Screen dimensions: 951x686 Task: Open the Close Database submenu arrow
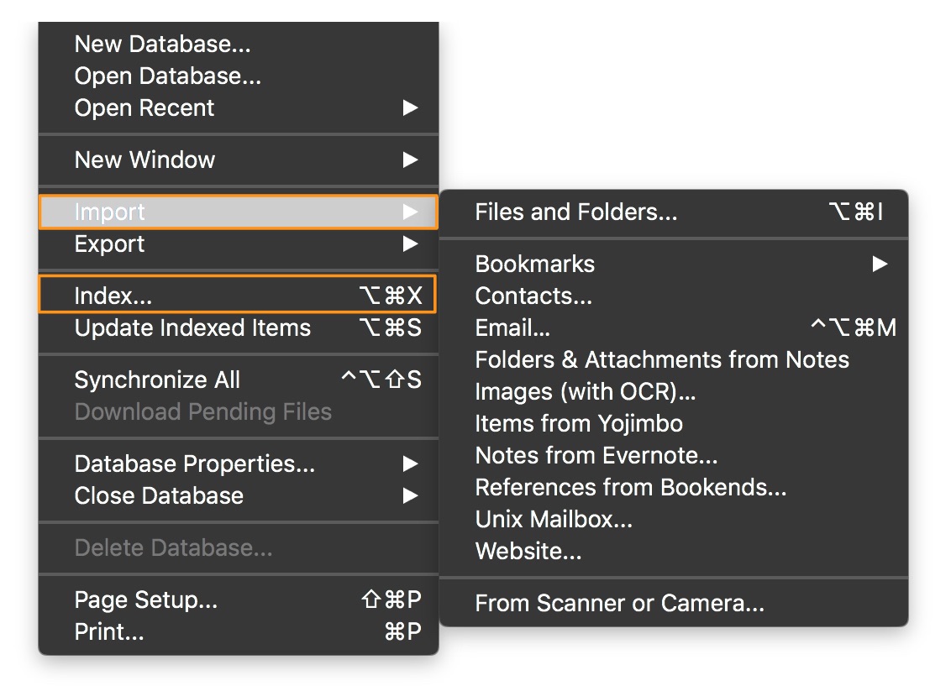tap(410, 496)
